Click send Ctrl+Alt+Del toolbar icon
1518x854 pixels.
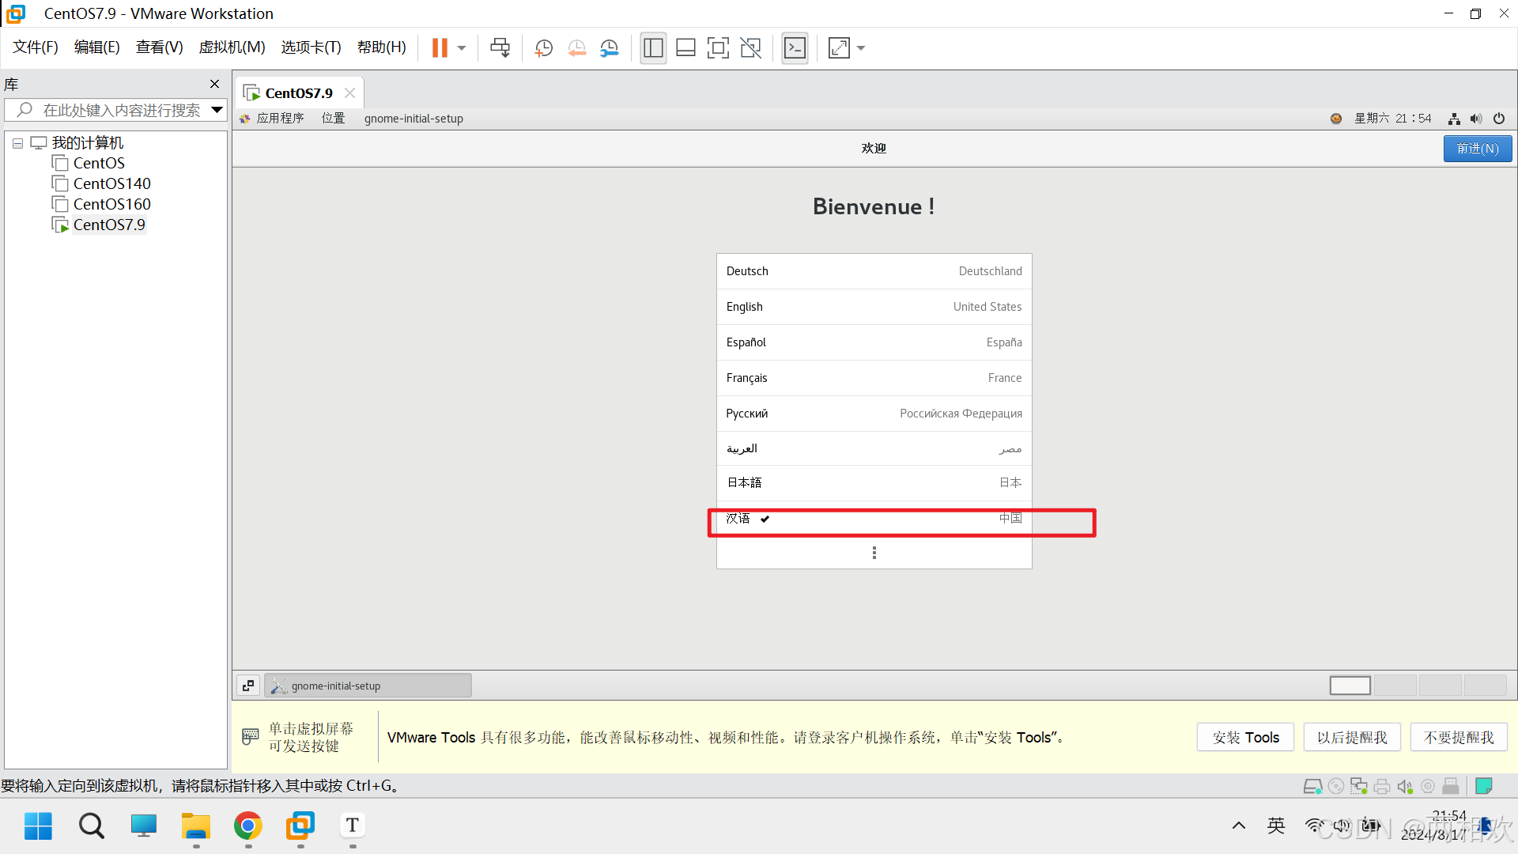500,48
